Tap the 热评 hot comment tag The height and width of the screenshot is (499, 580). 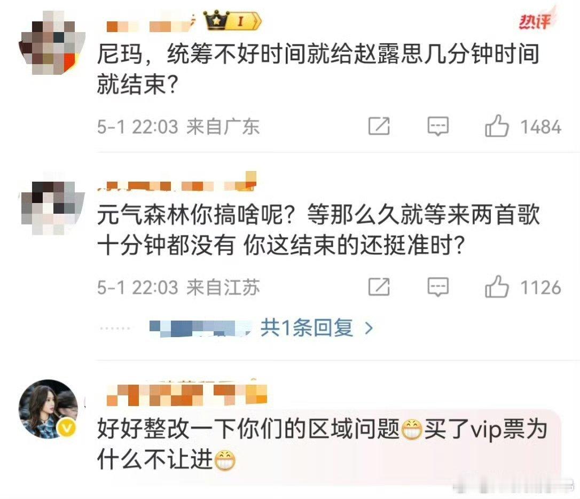click(535, 22)
